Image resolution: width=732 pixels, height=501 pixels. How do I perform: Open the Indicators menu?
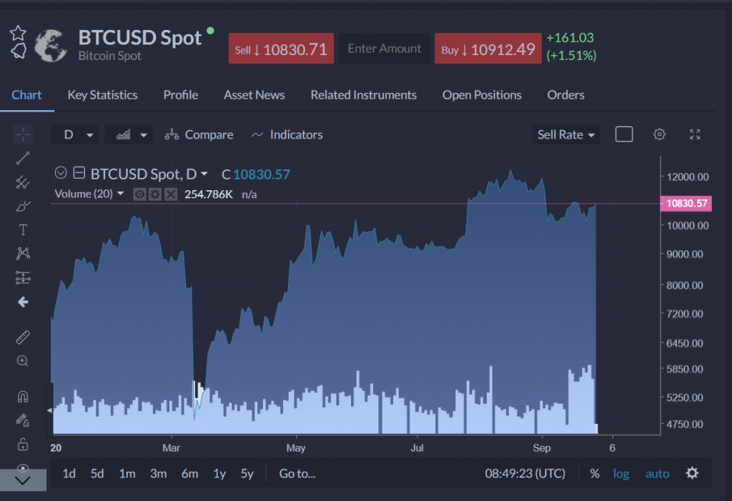pyautogui.click(x=287, y=134)
